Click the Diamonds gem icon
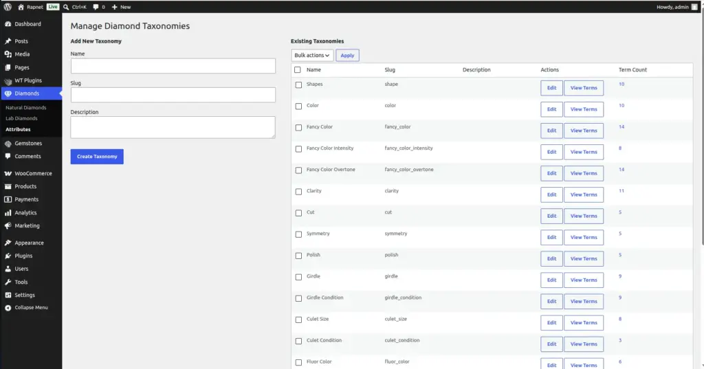Image resolution: width=704 pixels, height=369 pixels. [x=8, y=93]
